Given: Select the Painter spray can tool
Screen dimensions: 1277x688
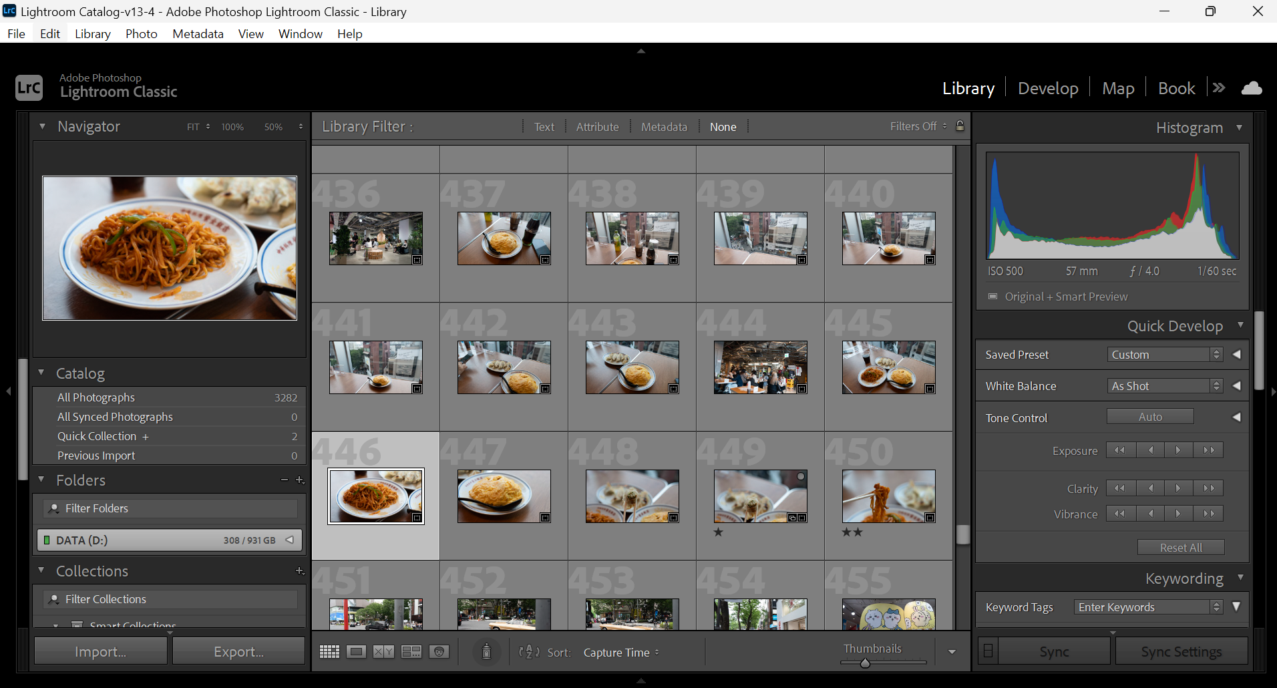Looking at the screenshot, I should pyautogui.click(x=486, y=652).
